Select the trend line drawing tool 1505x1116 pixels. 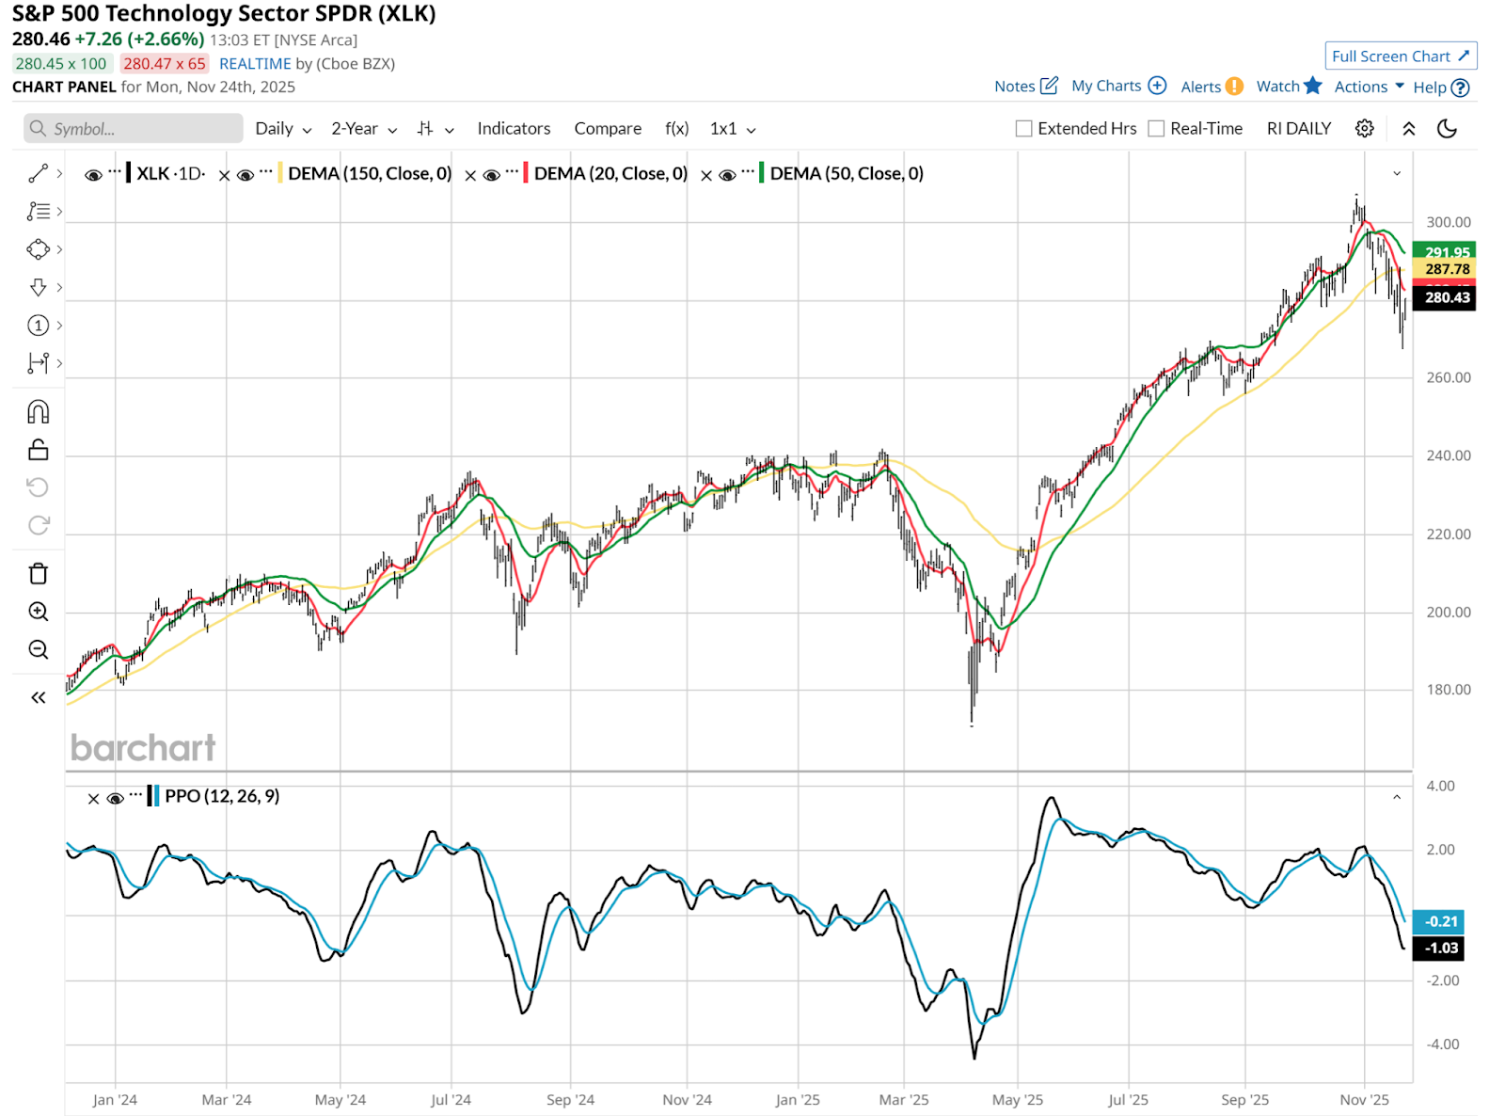click(x=38, y=174)
